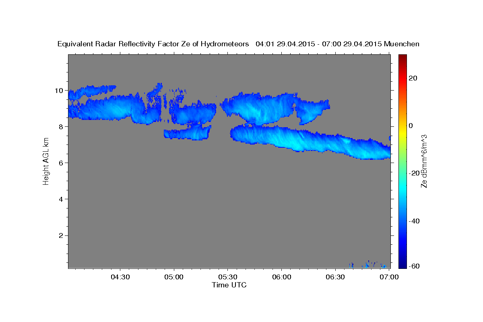Click the '05:00' time tick label
This screenshot has height=322, width=483.
(174, 277)
